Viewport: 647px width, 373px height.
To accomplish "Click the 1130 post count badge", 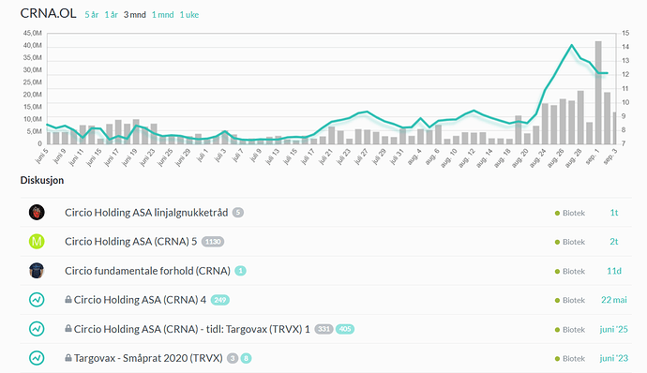I will (x=213, y=242).
